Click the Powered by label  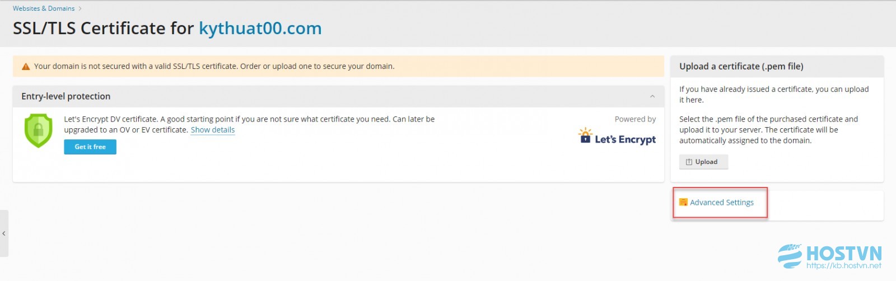635,119
